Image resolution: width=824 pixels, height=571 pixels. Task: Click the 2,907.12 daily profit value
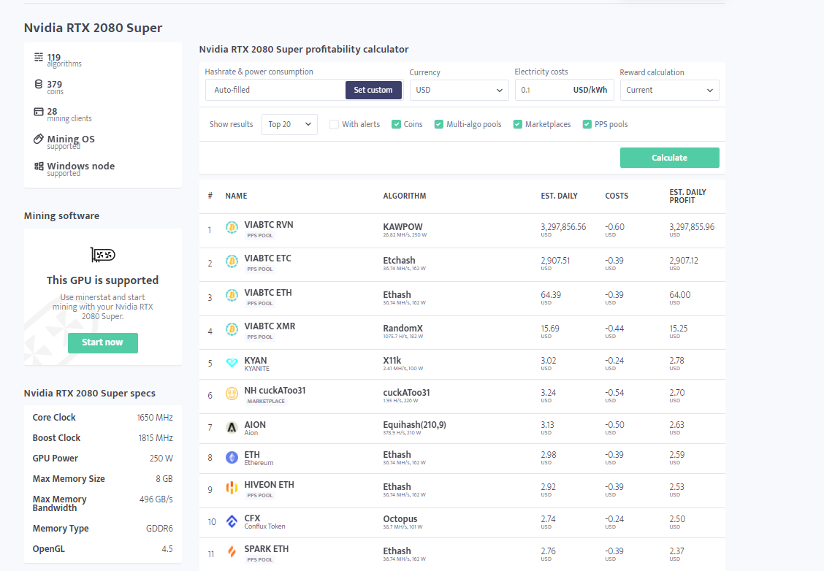tap(684, 261)
